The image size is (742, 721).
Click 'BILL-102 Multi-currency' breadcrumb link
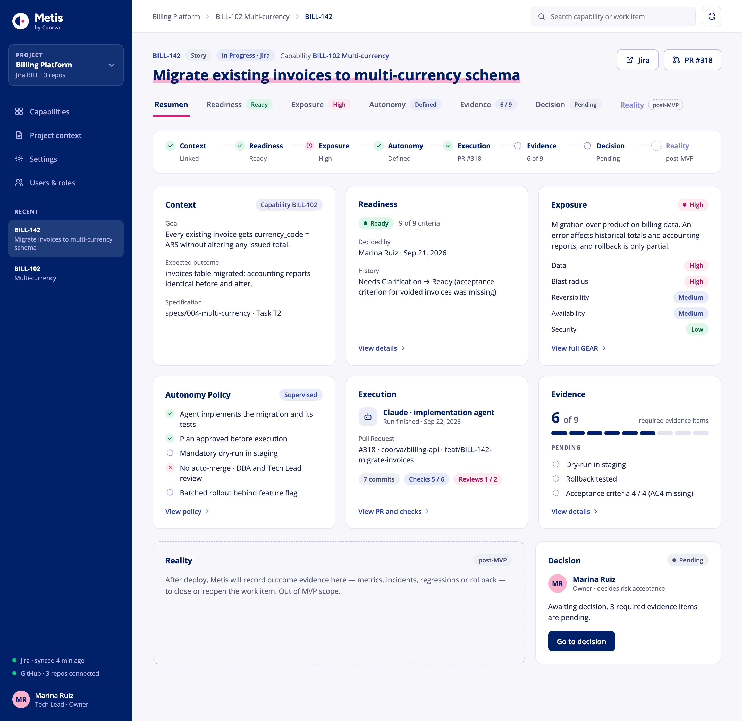coord(252,17)
